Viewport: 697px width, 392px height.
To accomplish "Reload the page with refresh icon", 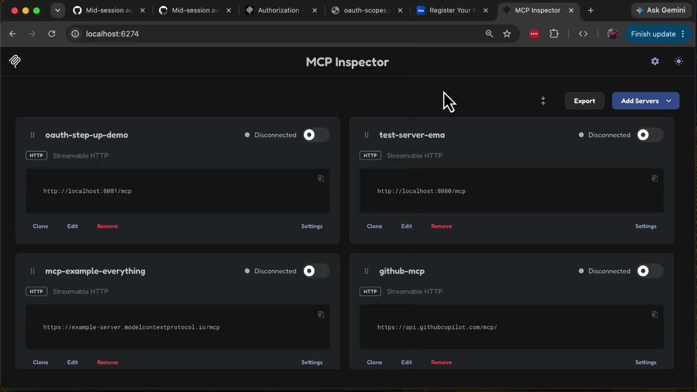I will [x=52, y=34].
